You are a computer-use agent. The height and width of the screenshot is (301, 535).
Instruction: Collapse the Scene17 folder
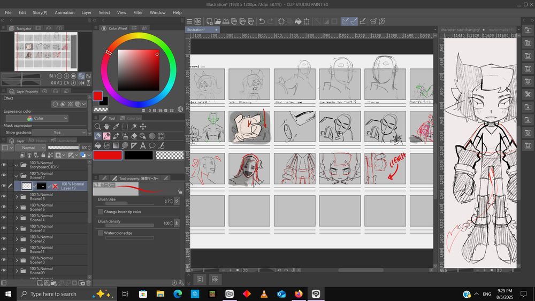(x=17, y=175)
